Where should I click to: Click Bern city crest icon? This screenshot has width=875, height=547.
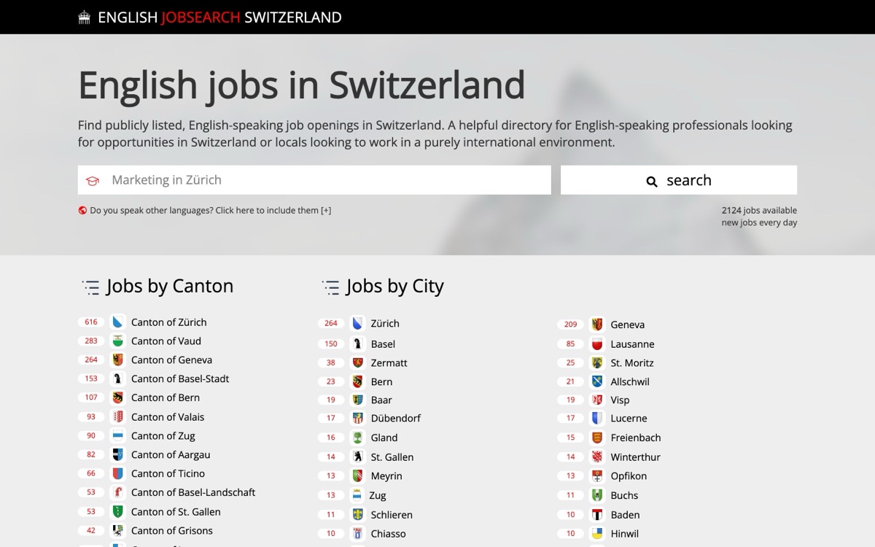point(357,381)
